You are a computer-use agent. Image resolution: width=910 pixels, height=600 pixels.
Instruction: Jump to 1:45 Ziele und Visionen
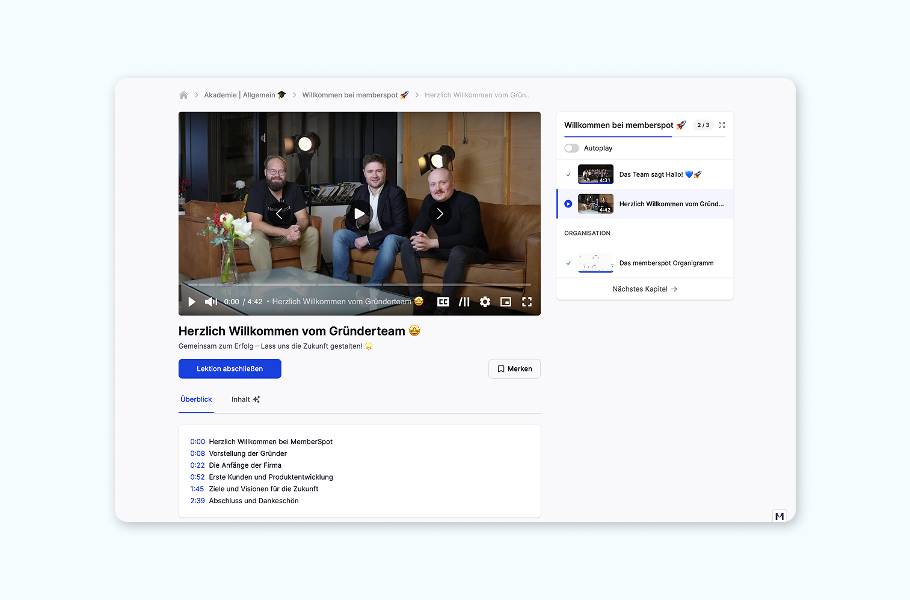point(254,489)
